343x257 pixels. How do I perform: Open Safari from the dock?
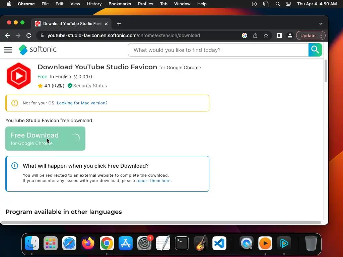[69, 243]
